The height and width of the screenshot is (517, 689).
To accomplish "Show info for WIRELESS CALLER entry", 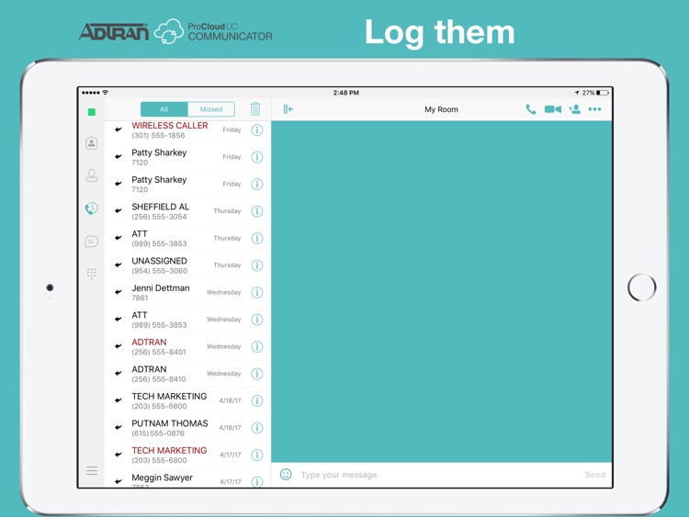I will click(257, 130).
